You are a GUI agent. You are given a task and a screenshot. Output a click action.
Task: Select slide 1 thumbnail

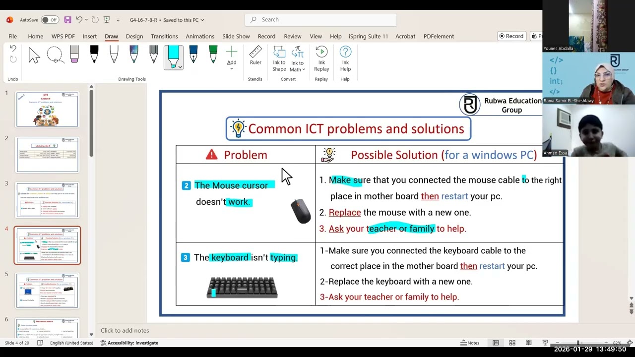point(47,110)
